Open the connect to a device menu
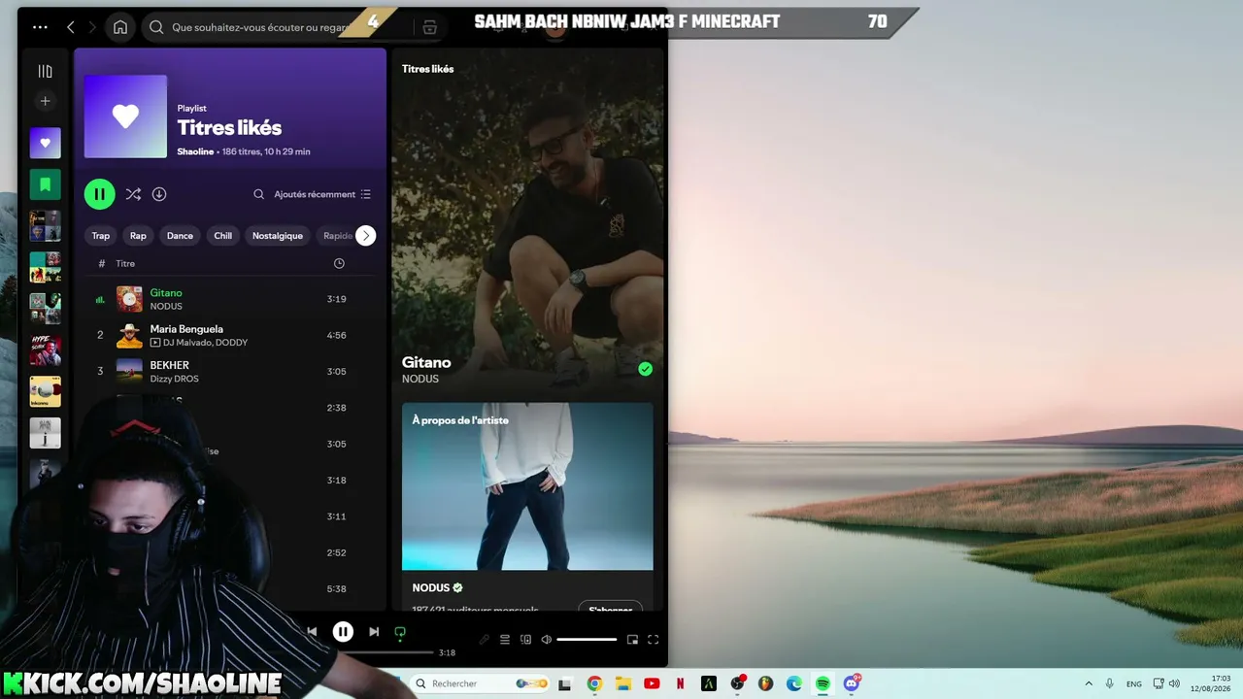1243x699 pixels. coord(526,640)
